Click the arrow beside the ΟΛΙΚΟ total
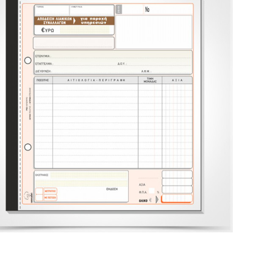254x254 pixels. pos(157,199)
